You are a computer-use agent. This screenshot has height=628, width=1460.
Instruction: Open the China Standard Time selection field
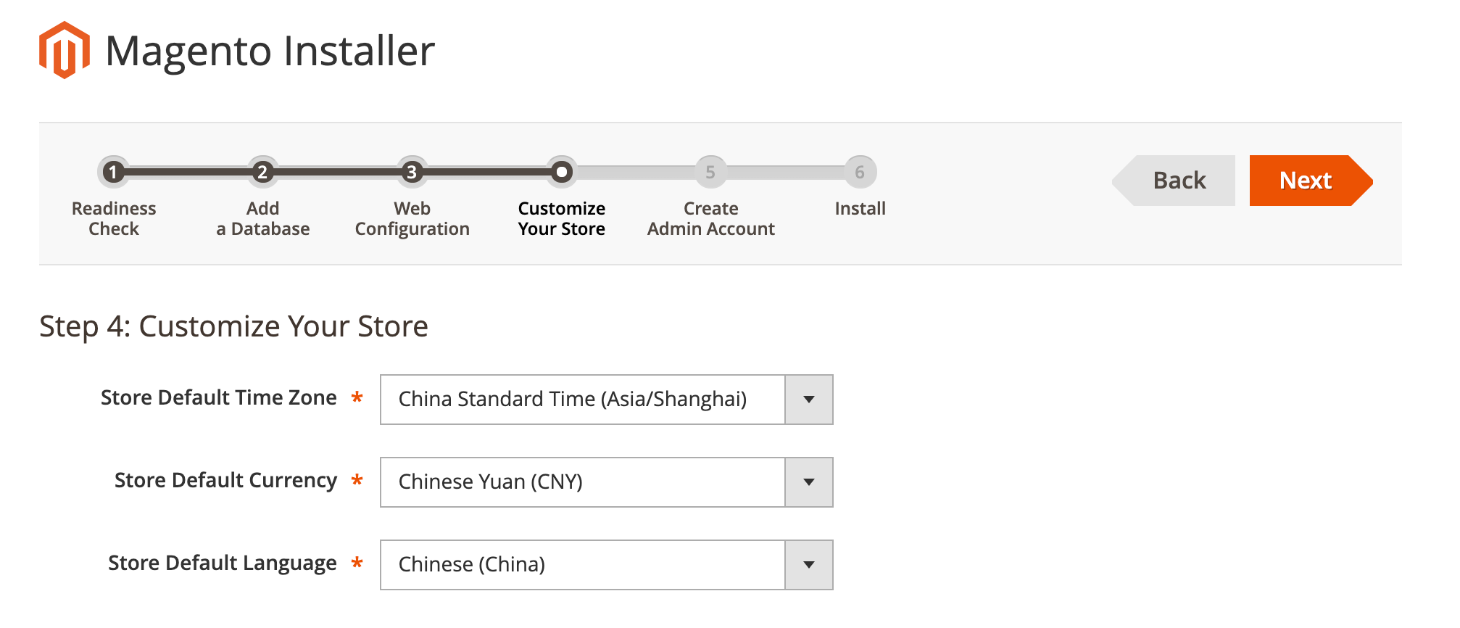click(607, 400)
